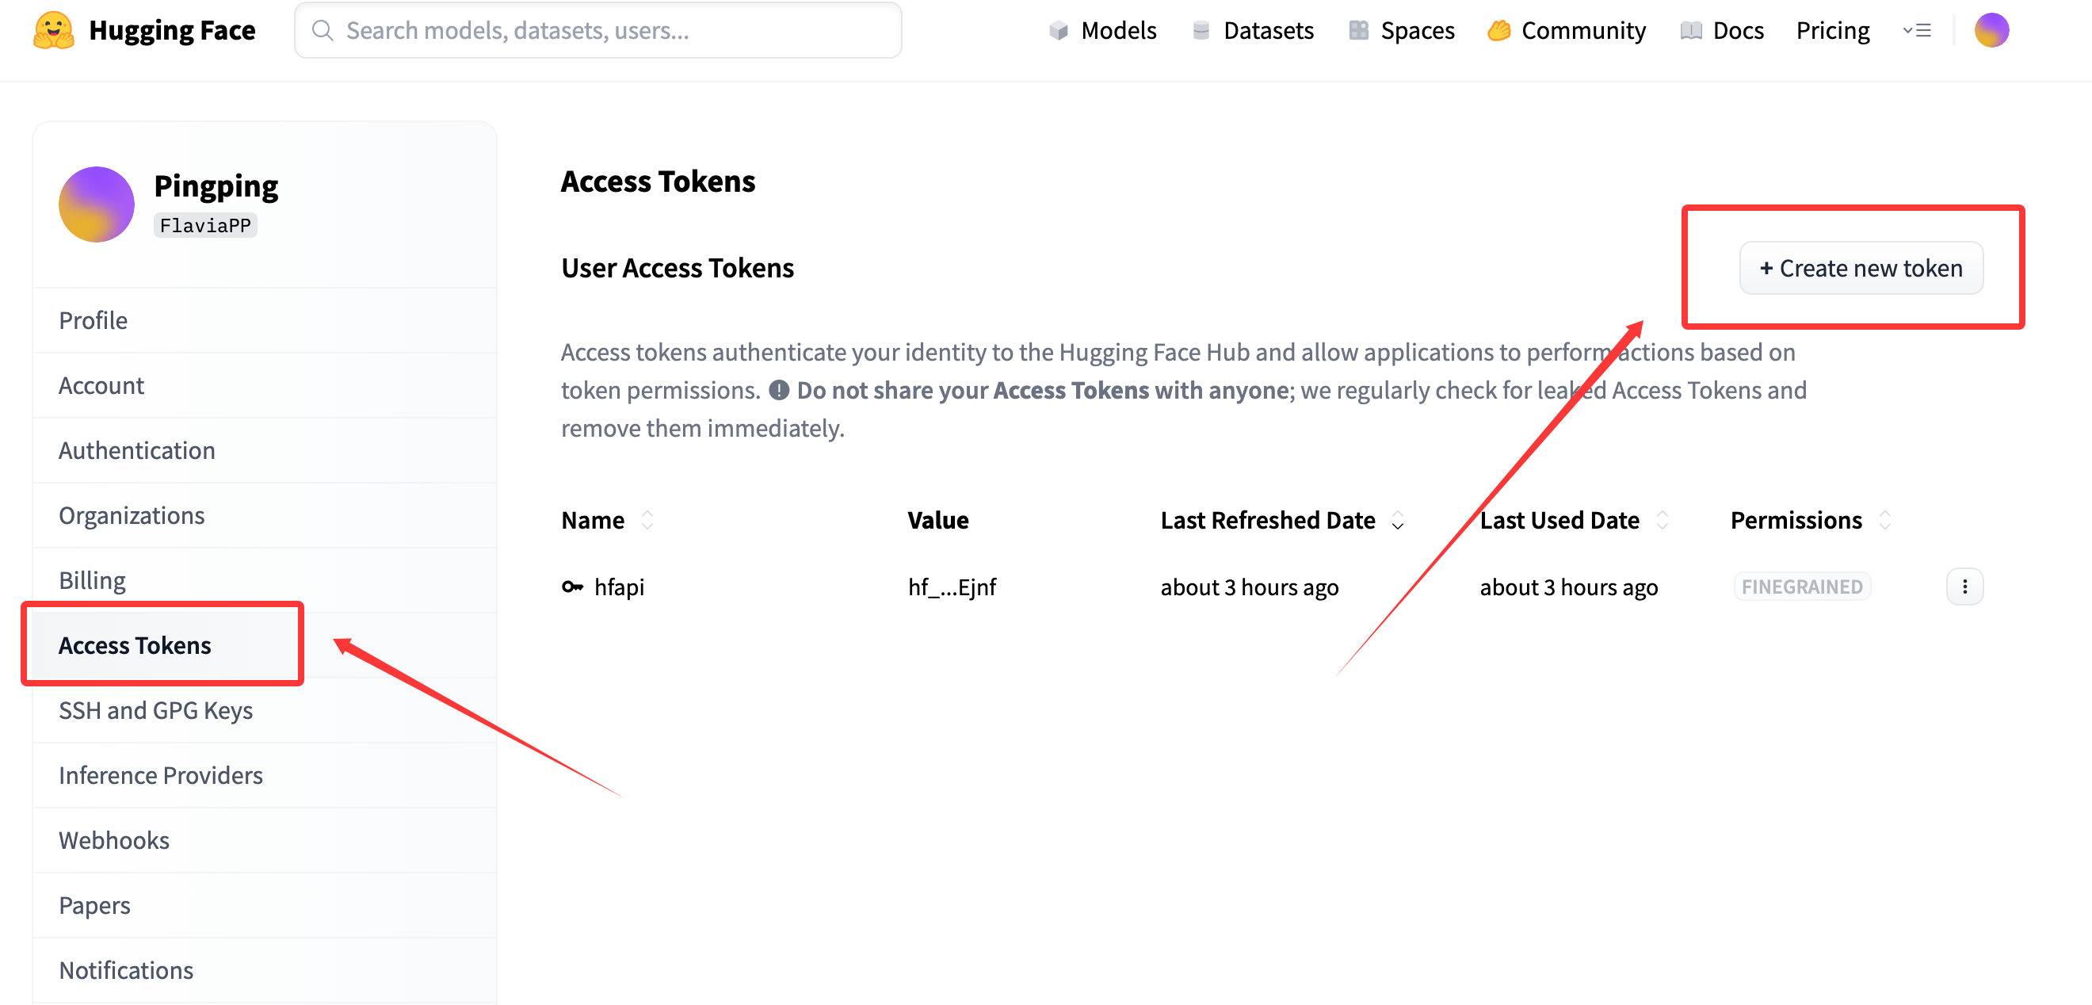Image resolution: width=2092 pixels, height=1005 pixels.
Task: Open Inference Providers settings
Action: click(160, 775)
